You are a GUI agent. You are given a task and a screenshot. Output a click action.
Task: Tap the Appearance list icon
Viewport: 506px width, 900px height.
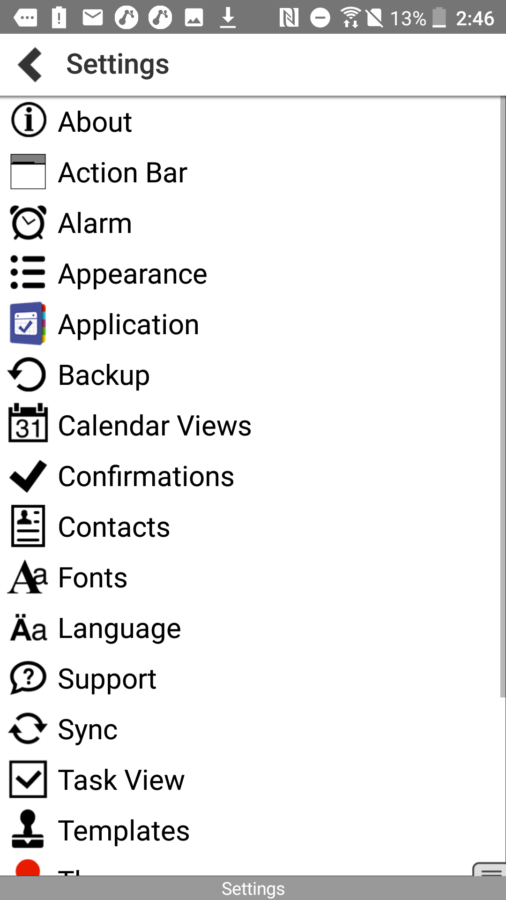(28, 273)
